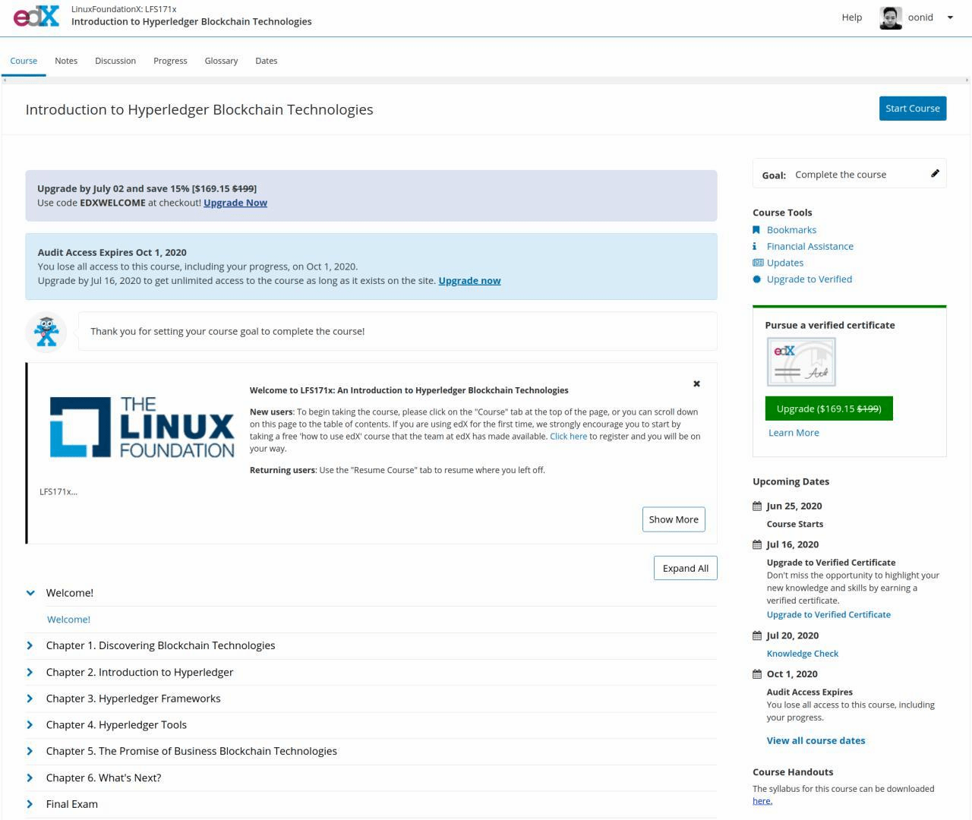Open the user account dropdown arrow
Screen dimensions: 972x820
tap(949, 17)
